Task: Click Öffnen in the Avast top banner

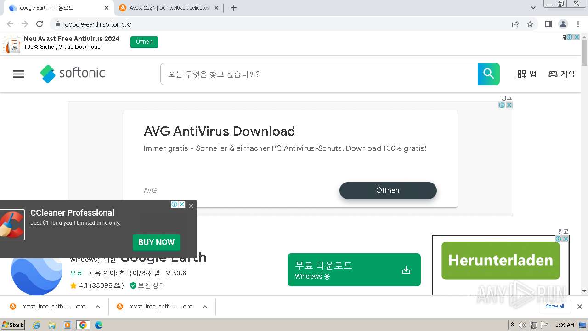Action: 144,42
